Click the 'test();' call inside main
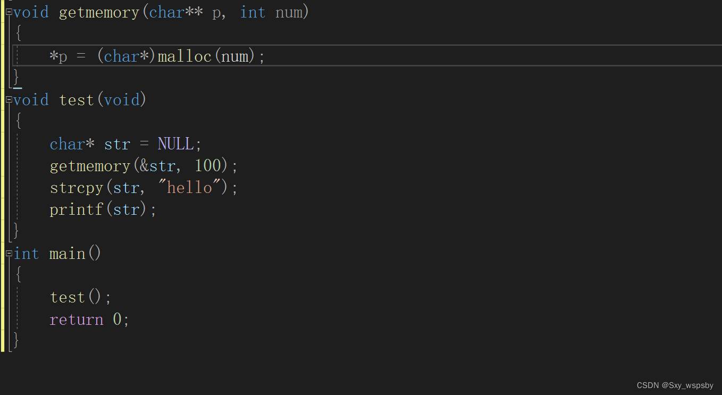Screen dimensions: 722x395 click(x=81, y=297)
